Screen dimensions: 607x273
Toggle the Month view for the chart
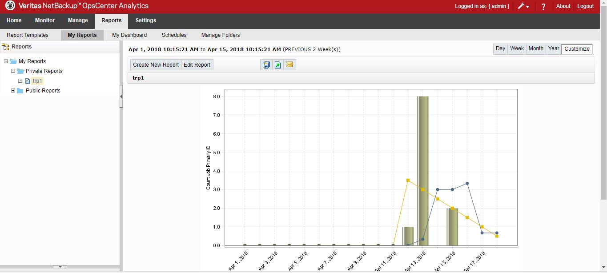pos(536,48)
